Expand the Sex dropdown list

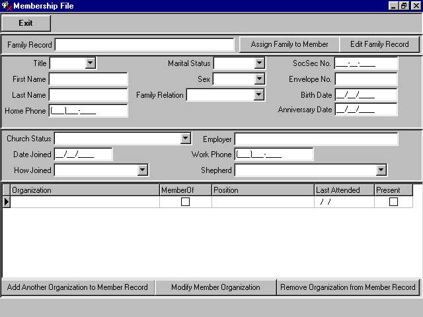(x=260, y=79)
